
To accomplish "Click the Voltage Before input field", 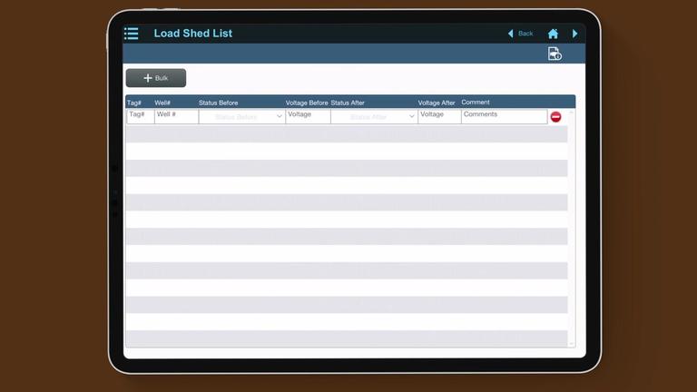I will [x=308, y=116].
